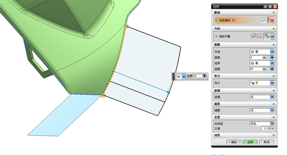Screen dimensions: 287x155
Task: Select the YC vector direction icon
Action: coord(267,36)
